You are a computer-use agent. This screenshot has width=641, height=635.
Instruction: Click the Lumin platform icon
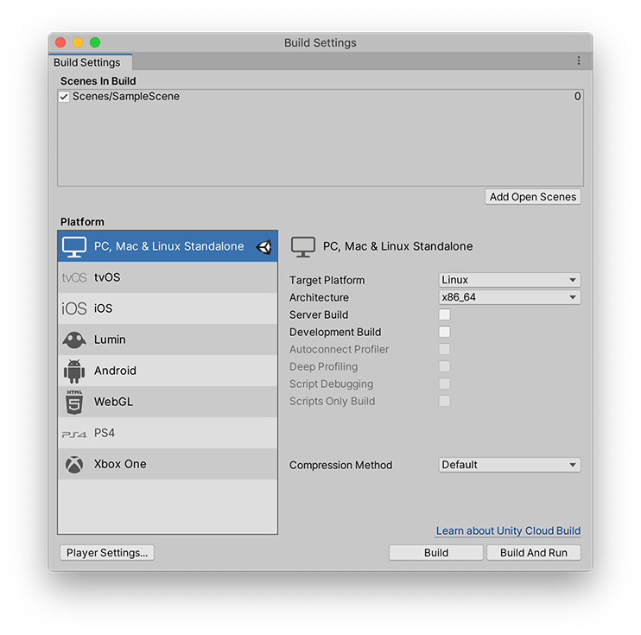74,340
